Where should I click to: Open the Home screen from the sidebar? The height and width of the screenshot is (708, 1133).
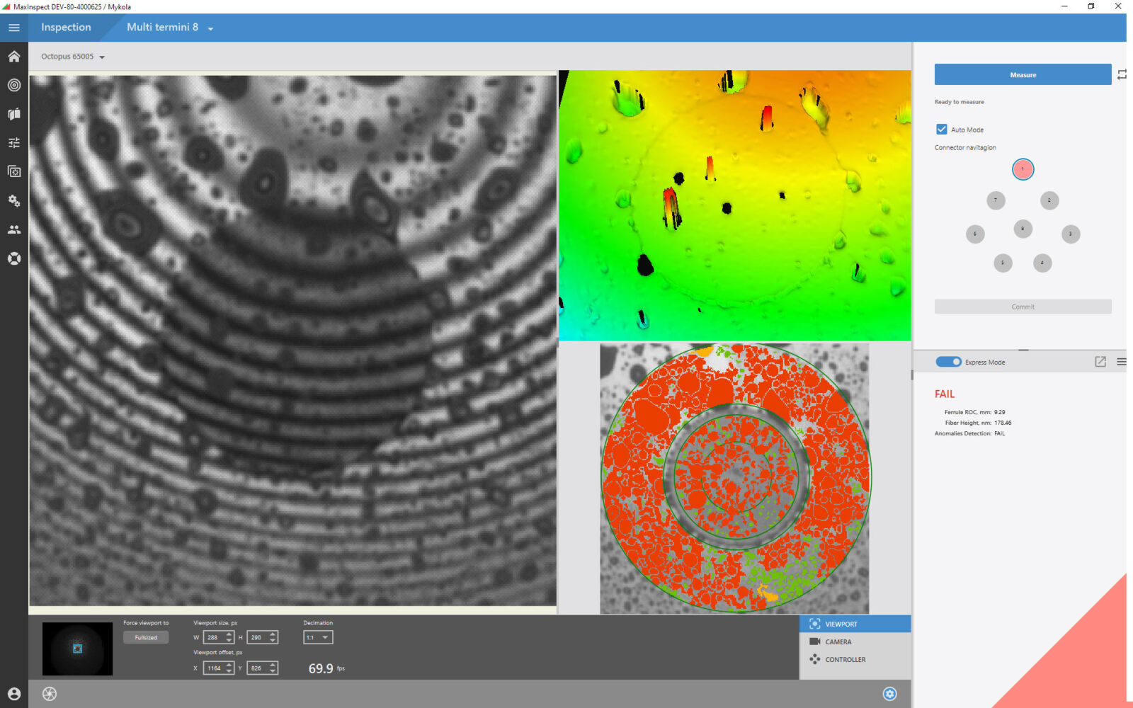(14, 57)
